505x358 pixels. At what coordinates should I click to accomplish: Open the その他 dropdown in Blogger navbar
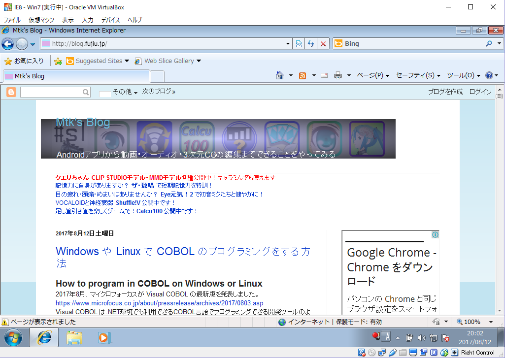125,92
